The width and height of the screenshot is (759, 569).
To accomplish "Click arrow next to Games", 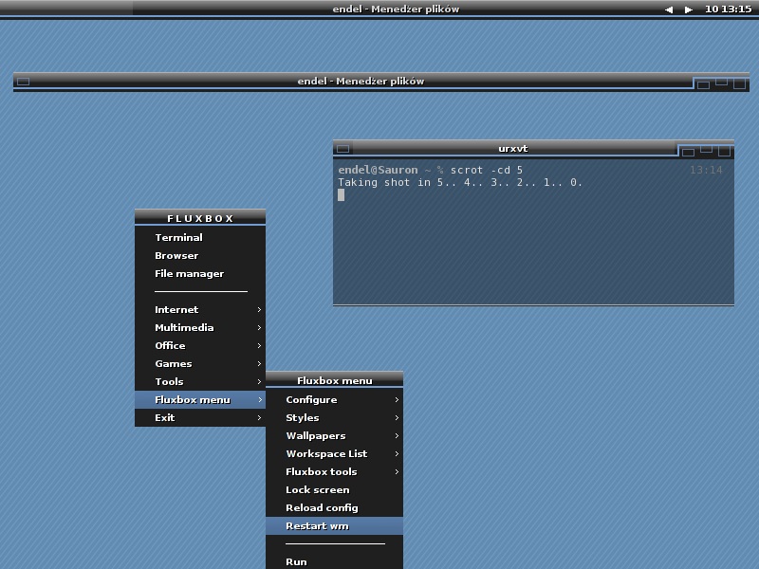I will tap(259, 364).
